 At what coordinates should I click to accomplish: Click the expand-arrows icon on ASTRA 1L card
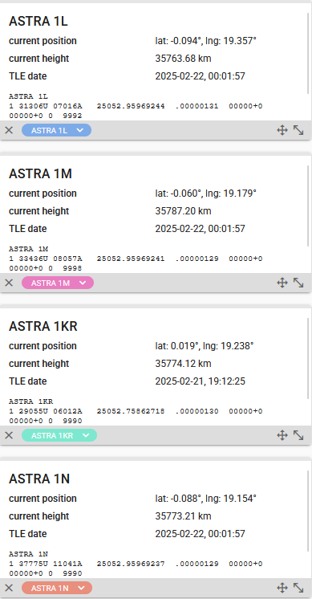(298, 130)
